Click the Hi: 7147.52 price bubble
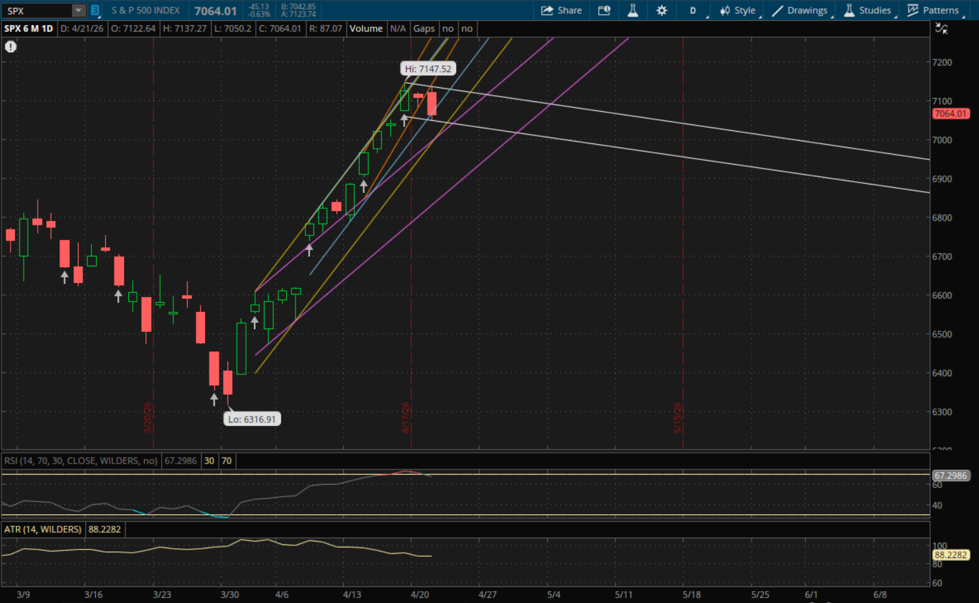Screen dimensions: 979x603 [x=428, y=69]
